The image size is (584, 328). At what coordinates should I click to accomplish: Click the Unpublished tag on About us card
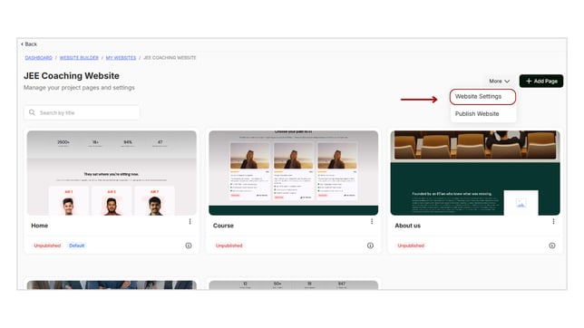(411, 246)
